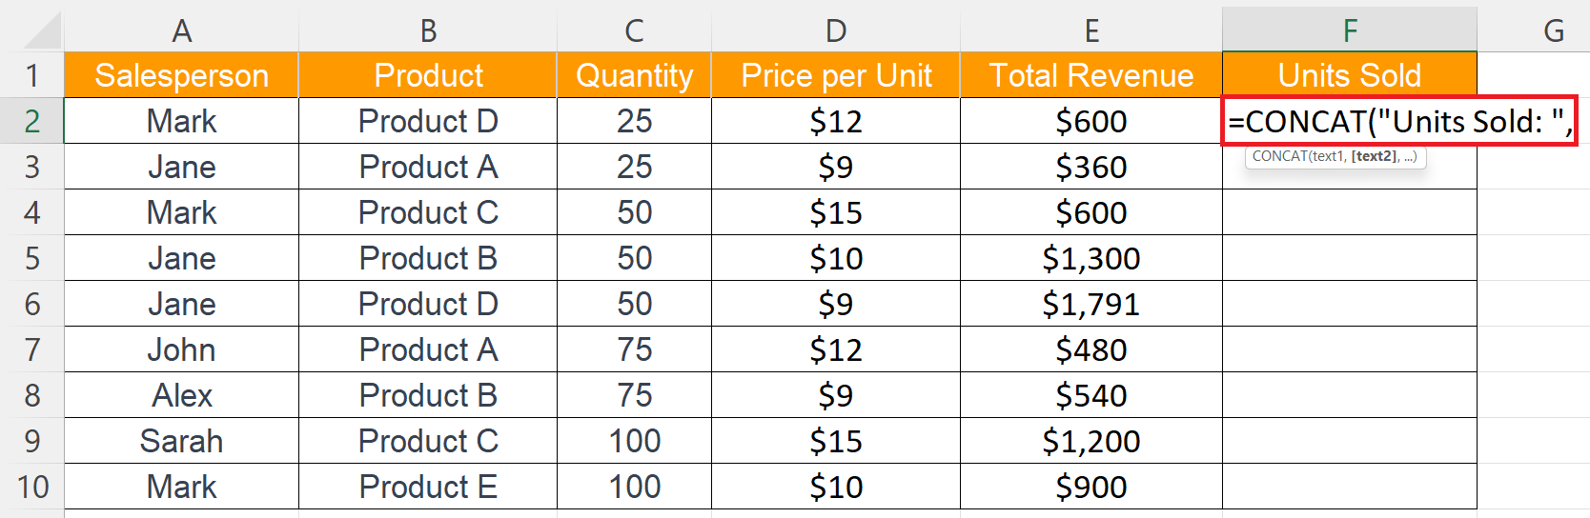Screen dimensions: 1590x518
Task: Select the Total Revenue header cell
Action: pyautogui.click(x=1091, y=75)
